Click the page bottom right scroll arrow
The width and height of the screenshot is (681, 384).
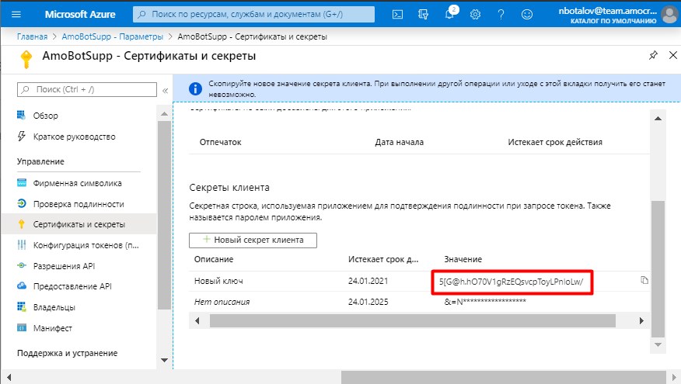[672, 377]
